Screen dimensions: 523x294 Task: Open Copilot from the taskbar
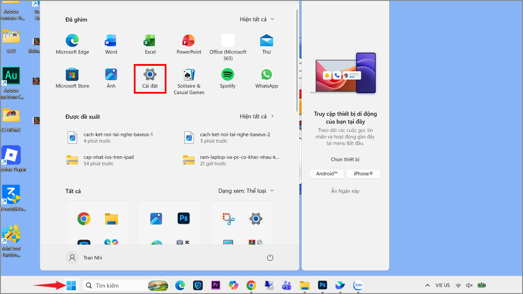pyautogui.click(x=233, y=285)
